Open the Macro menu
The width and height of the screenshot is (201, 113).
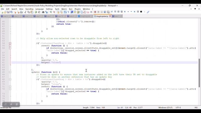(64, 9)
